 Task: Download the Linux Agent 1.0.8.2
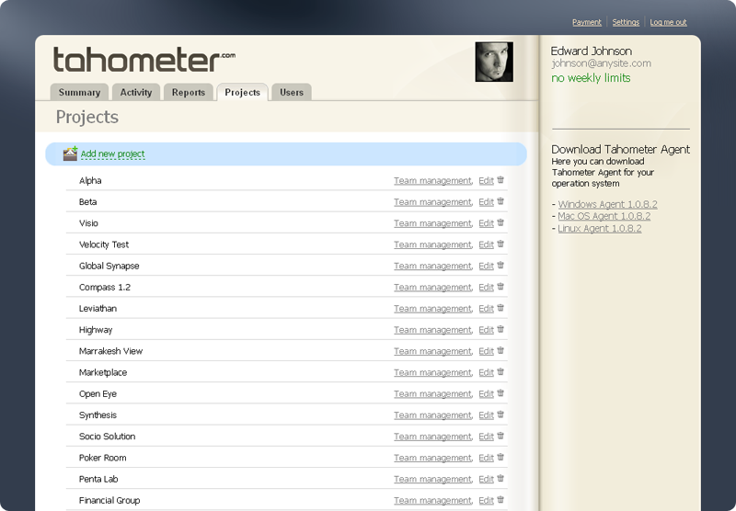click(600, 228)
